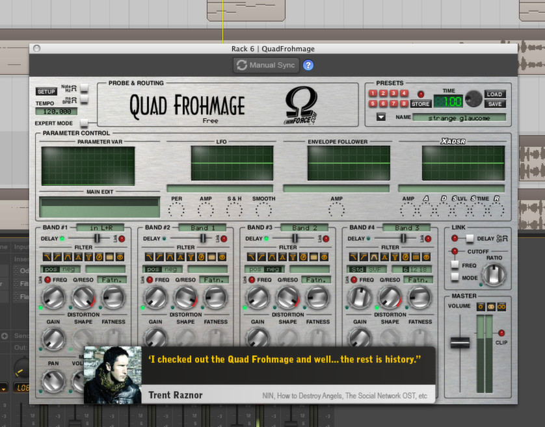Select Band #2 circular phaser-style filter icon
This screenshot has height=427, width=545.
201,257
